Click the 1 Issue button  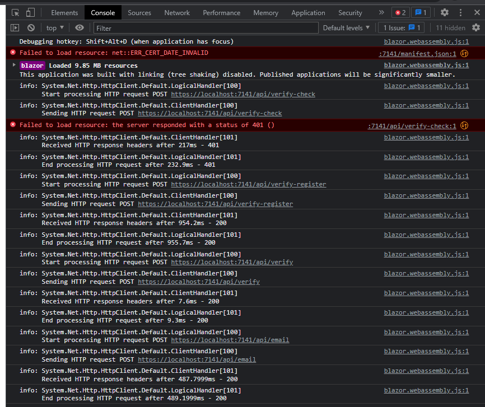(x=401, y=28)
